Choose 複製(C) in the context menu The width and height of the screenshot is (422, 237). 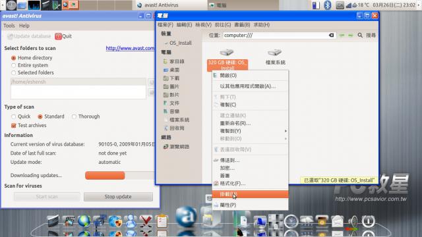251,105
